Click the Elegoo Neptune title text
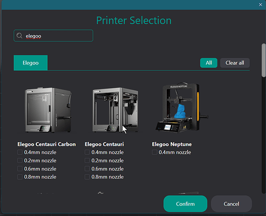 pyautogui.click(x=172, y=144)
